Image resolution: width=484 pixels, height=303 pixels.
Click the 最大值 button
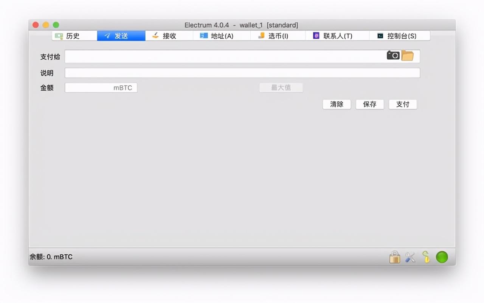coord(281,88)
